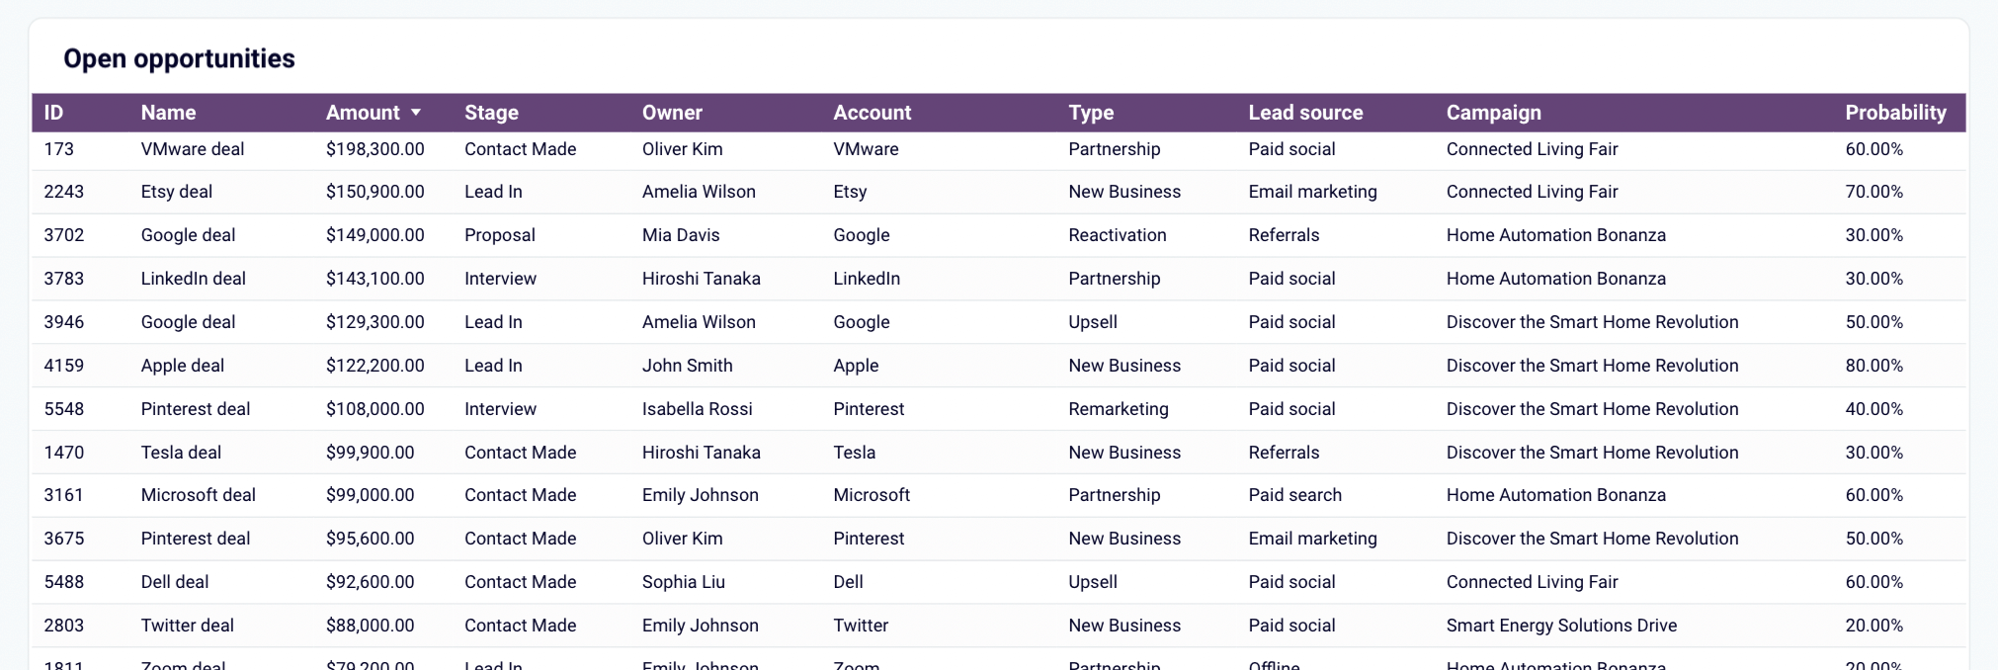Click amount '$95,600.00'
This screenshot has height=670, width=1998.
click(371, 539)
